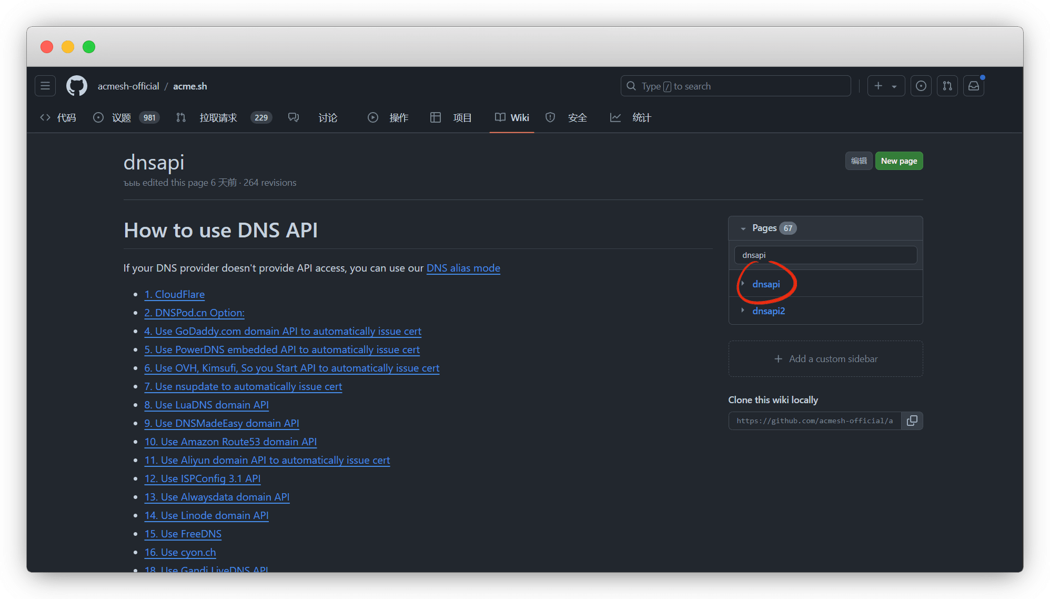This screenshot has width=1050, height=599.
Task: Click the green New page button
Action: pyautogui.click(x=898, y=161)
